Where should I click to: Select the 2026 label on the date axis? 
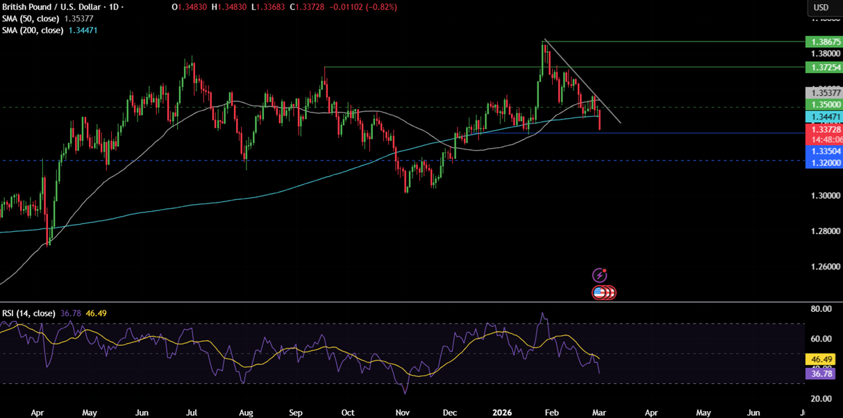501,412
